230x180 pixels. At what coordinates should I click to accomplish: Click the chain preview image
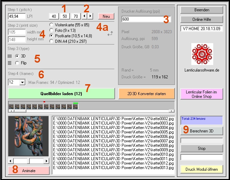(x=28, y=136)
